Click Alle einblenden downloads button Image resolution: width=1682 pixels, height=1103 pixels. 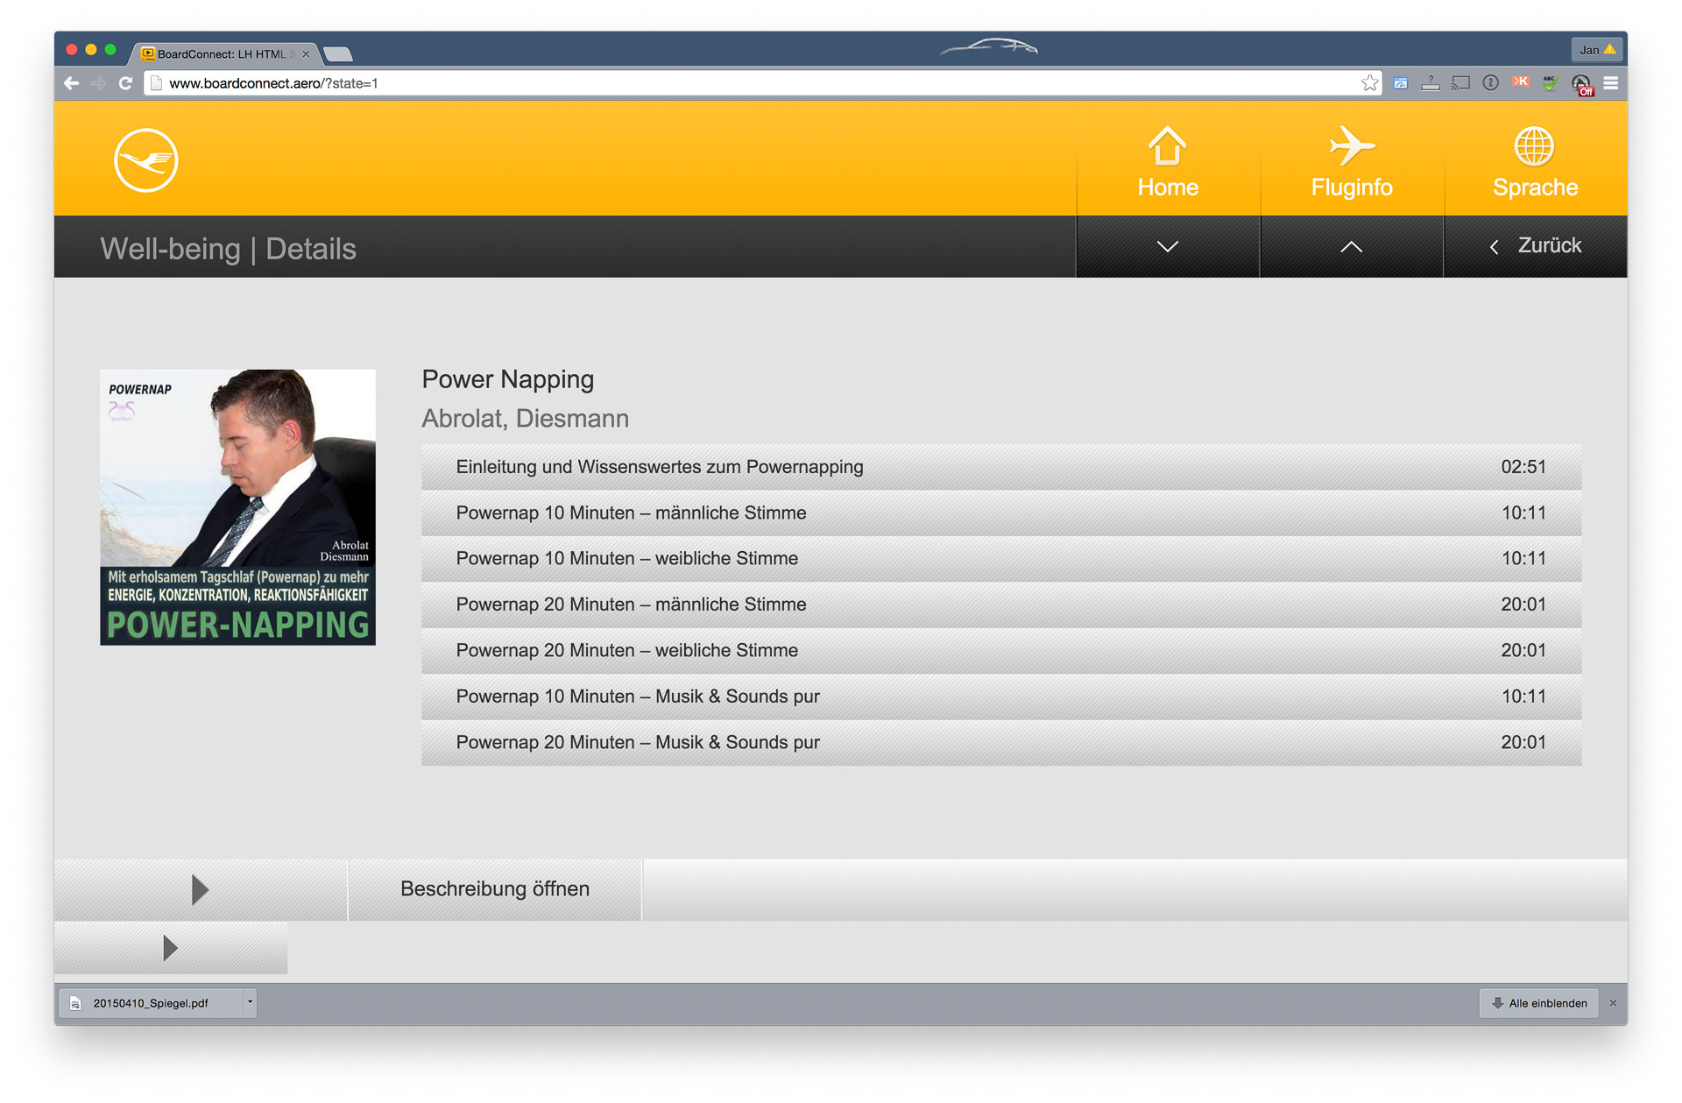point(1539,1003)
